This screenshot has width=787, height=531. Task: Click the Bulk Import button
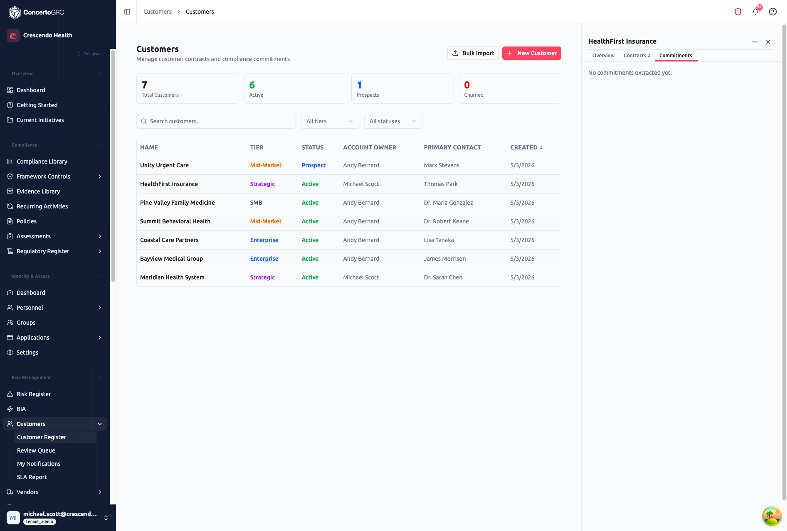coord(473,53)
